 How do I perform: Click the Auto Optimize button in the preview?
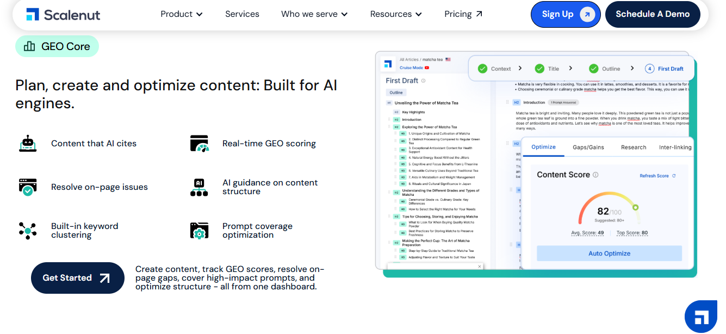coord(609,253)
